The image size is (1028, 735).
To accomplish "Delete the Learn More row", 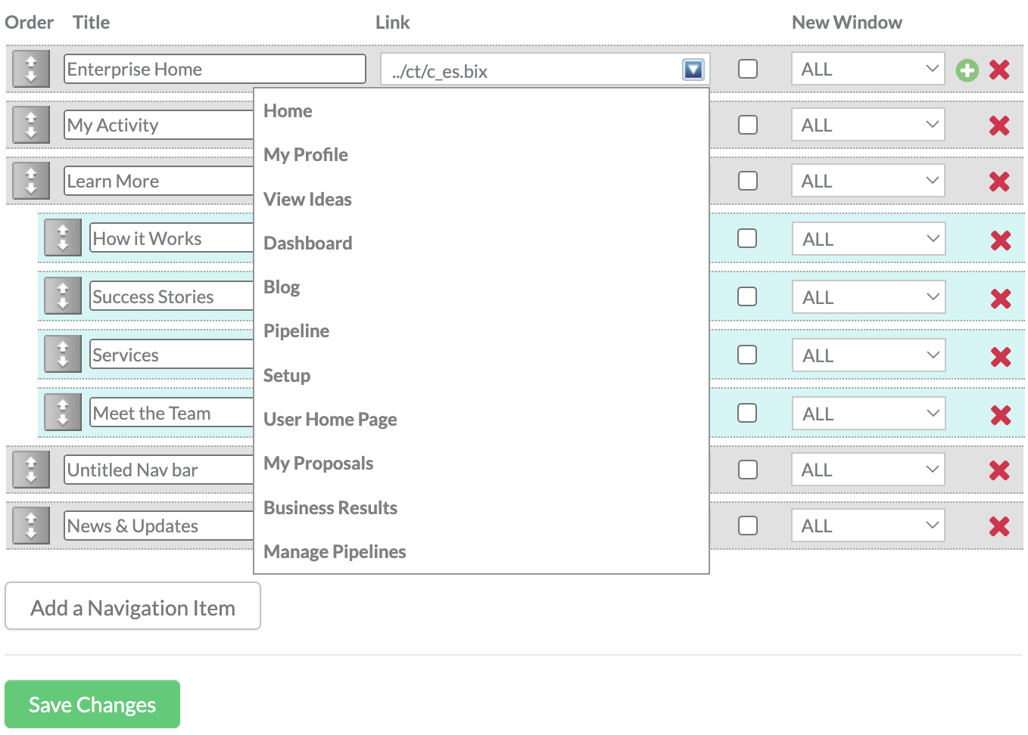I will pyautogui.click(x=999, y=181).
